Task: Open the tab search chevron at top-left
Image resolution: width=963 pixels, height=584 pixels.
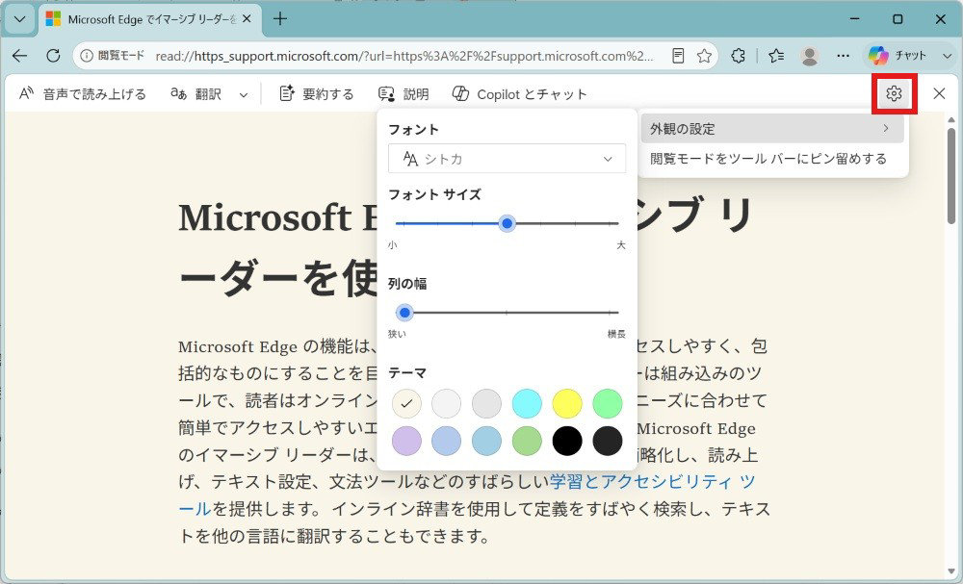Action: point(19,19)
